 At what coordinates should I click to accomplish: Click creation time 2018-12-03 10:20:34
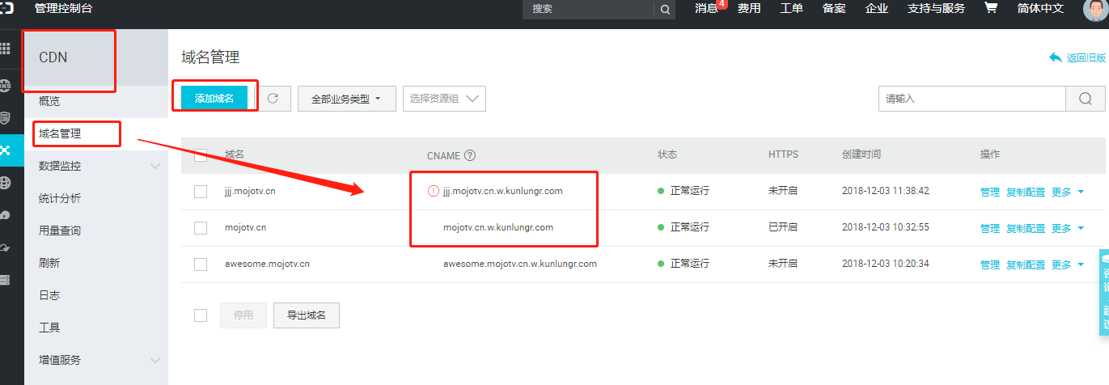[x=886, y=264]
